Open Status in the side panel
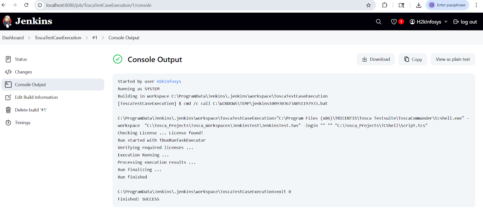Image resolution: width=483 pixels, height=221 pixels. [x=21, y=59]
